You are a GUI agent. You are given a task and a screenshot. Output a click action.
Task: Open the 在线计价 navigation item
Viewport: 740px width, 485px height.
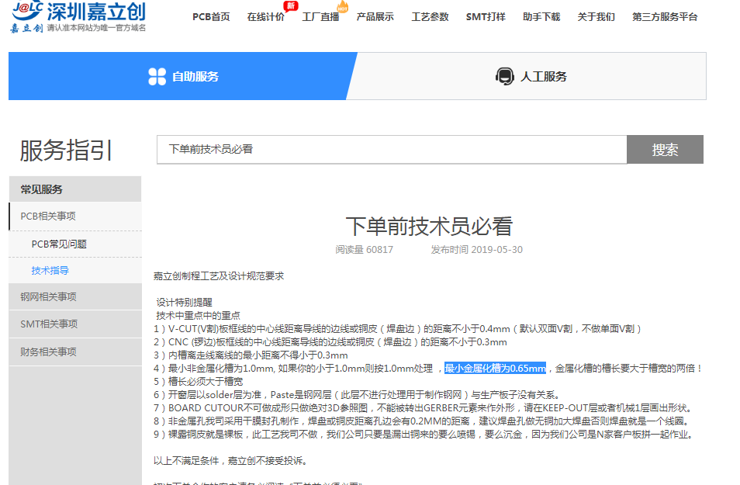click(x=265, y=17)
